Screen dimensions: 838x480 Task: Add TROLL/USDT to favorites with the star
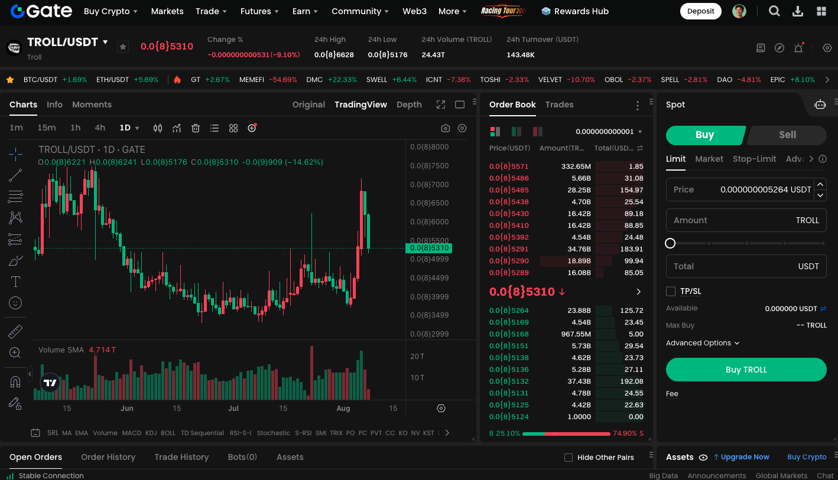coord(122,47)
